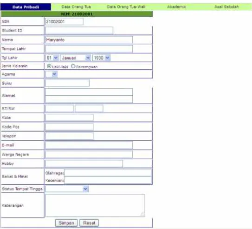Click the Olahraga input field
Image resolution: width=252 pixels, height=229 pixels.
click(108, 173)
